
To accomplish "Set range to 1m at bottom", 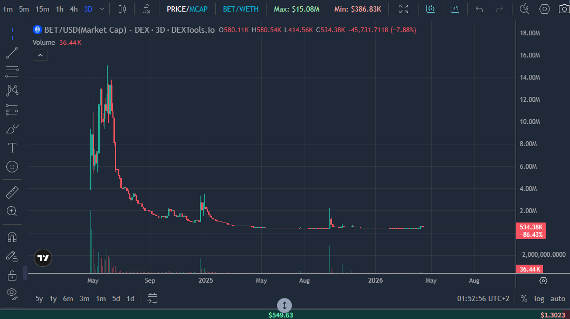I will click(x=101, y=298).
